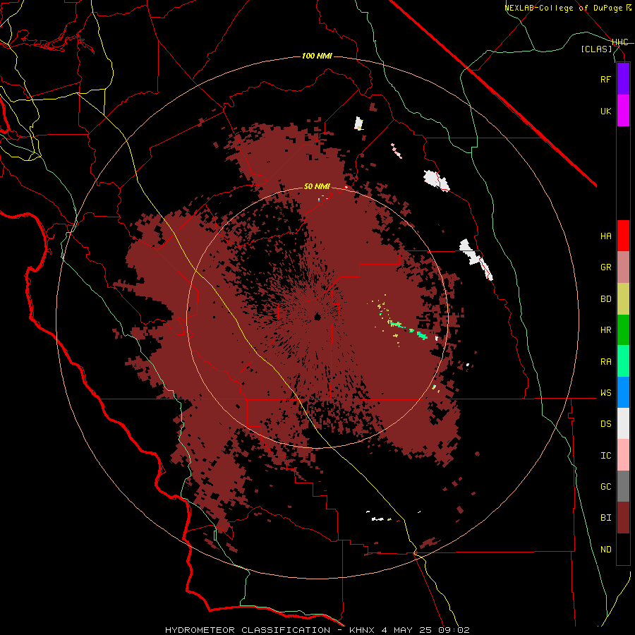
Task: Click the BD legend label
Action: pos(605,299)
